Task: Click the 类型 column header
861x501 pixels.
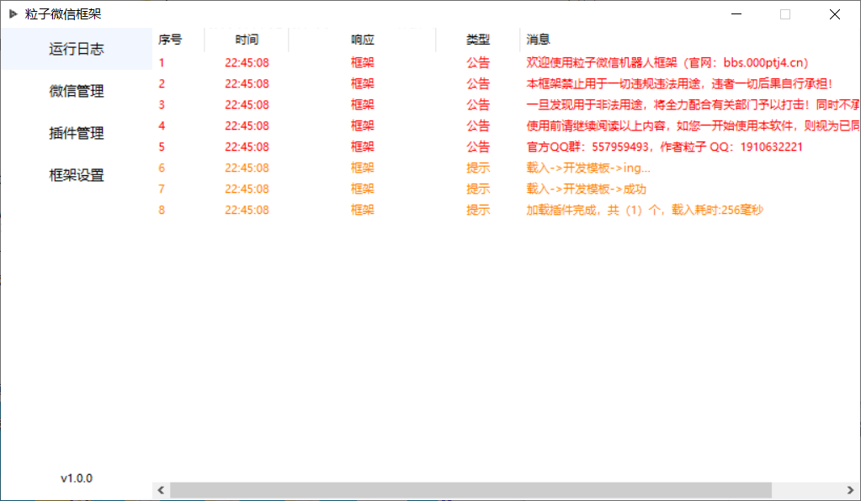Action: tap(478, 40)
